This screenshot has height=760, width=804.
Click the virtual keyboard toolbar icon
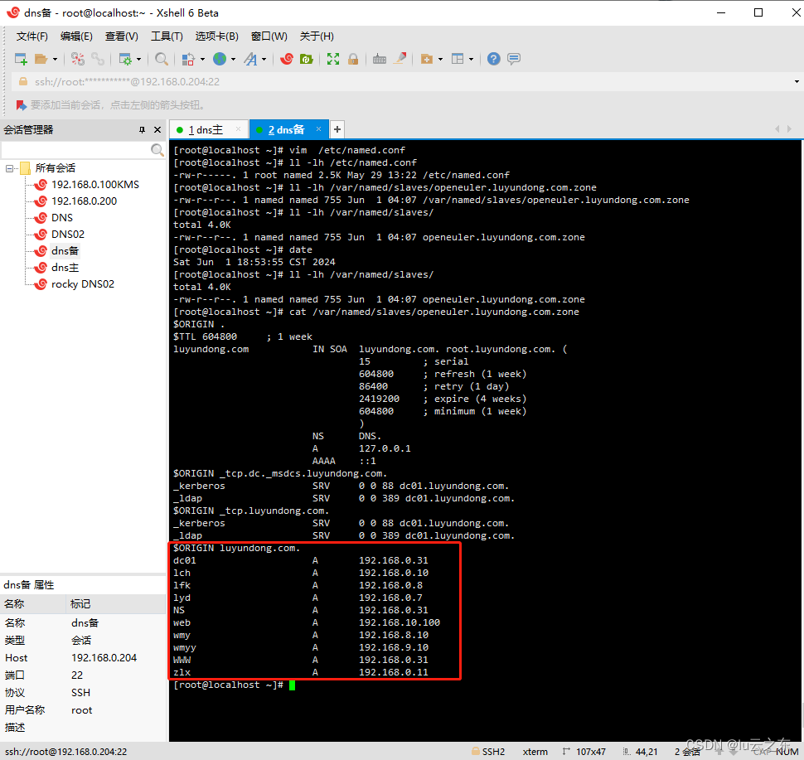pyautogui.click(x=380, y=59)
